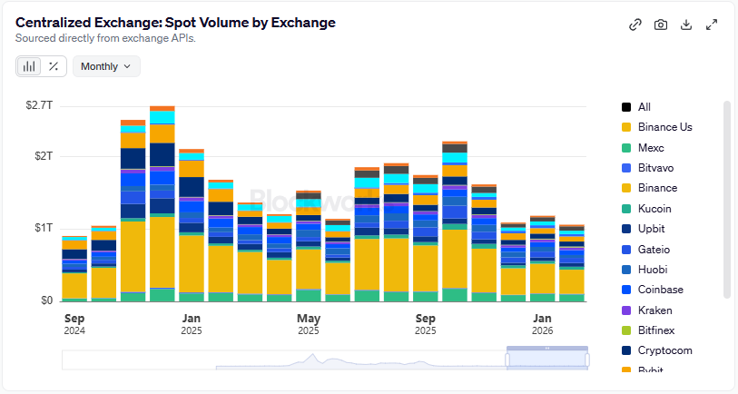Toggle Binance Us legend entry

pos(664,127)
